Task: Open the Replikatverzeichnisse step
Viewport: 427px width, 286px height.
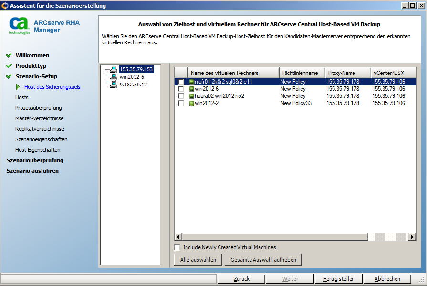Action: point(40,129)
